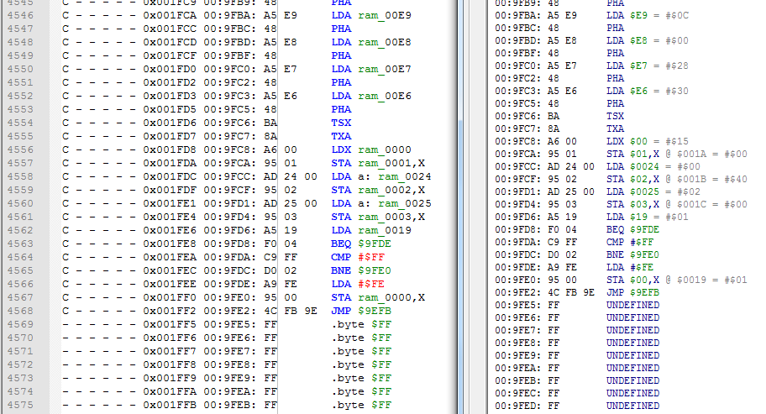The height and width of the screenshot is (414, 766).
Task: Select 'LDA ram_0019' in left listing
Action: pos(371,230)
